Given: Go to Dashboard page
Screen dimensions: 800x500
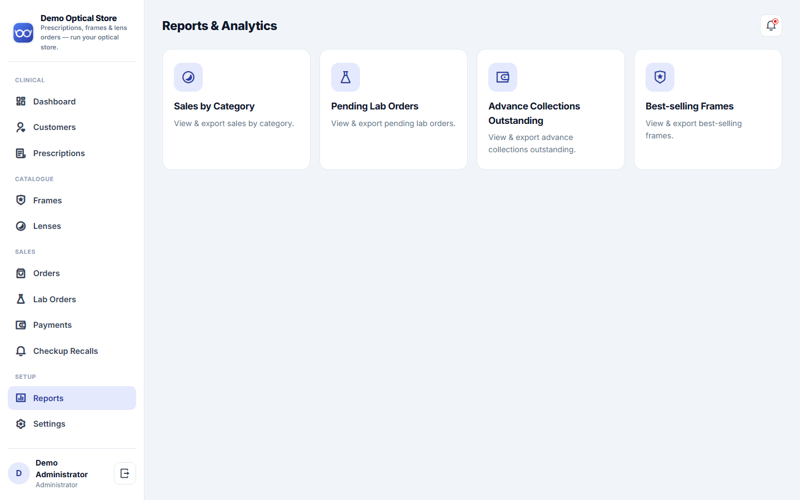Looking at the screenshot, I should coord(72,101).
